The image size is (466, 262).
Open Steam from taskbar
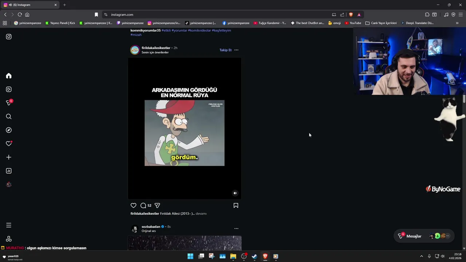[254, 256]
